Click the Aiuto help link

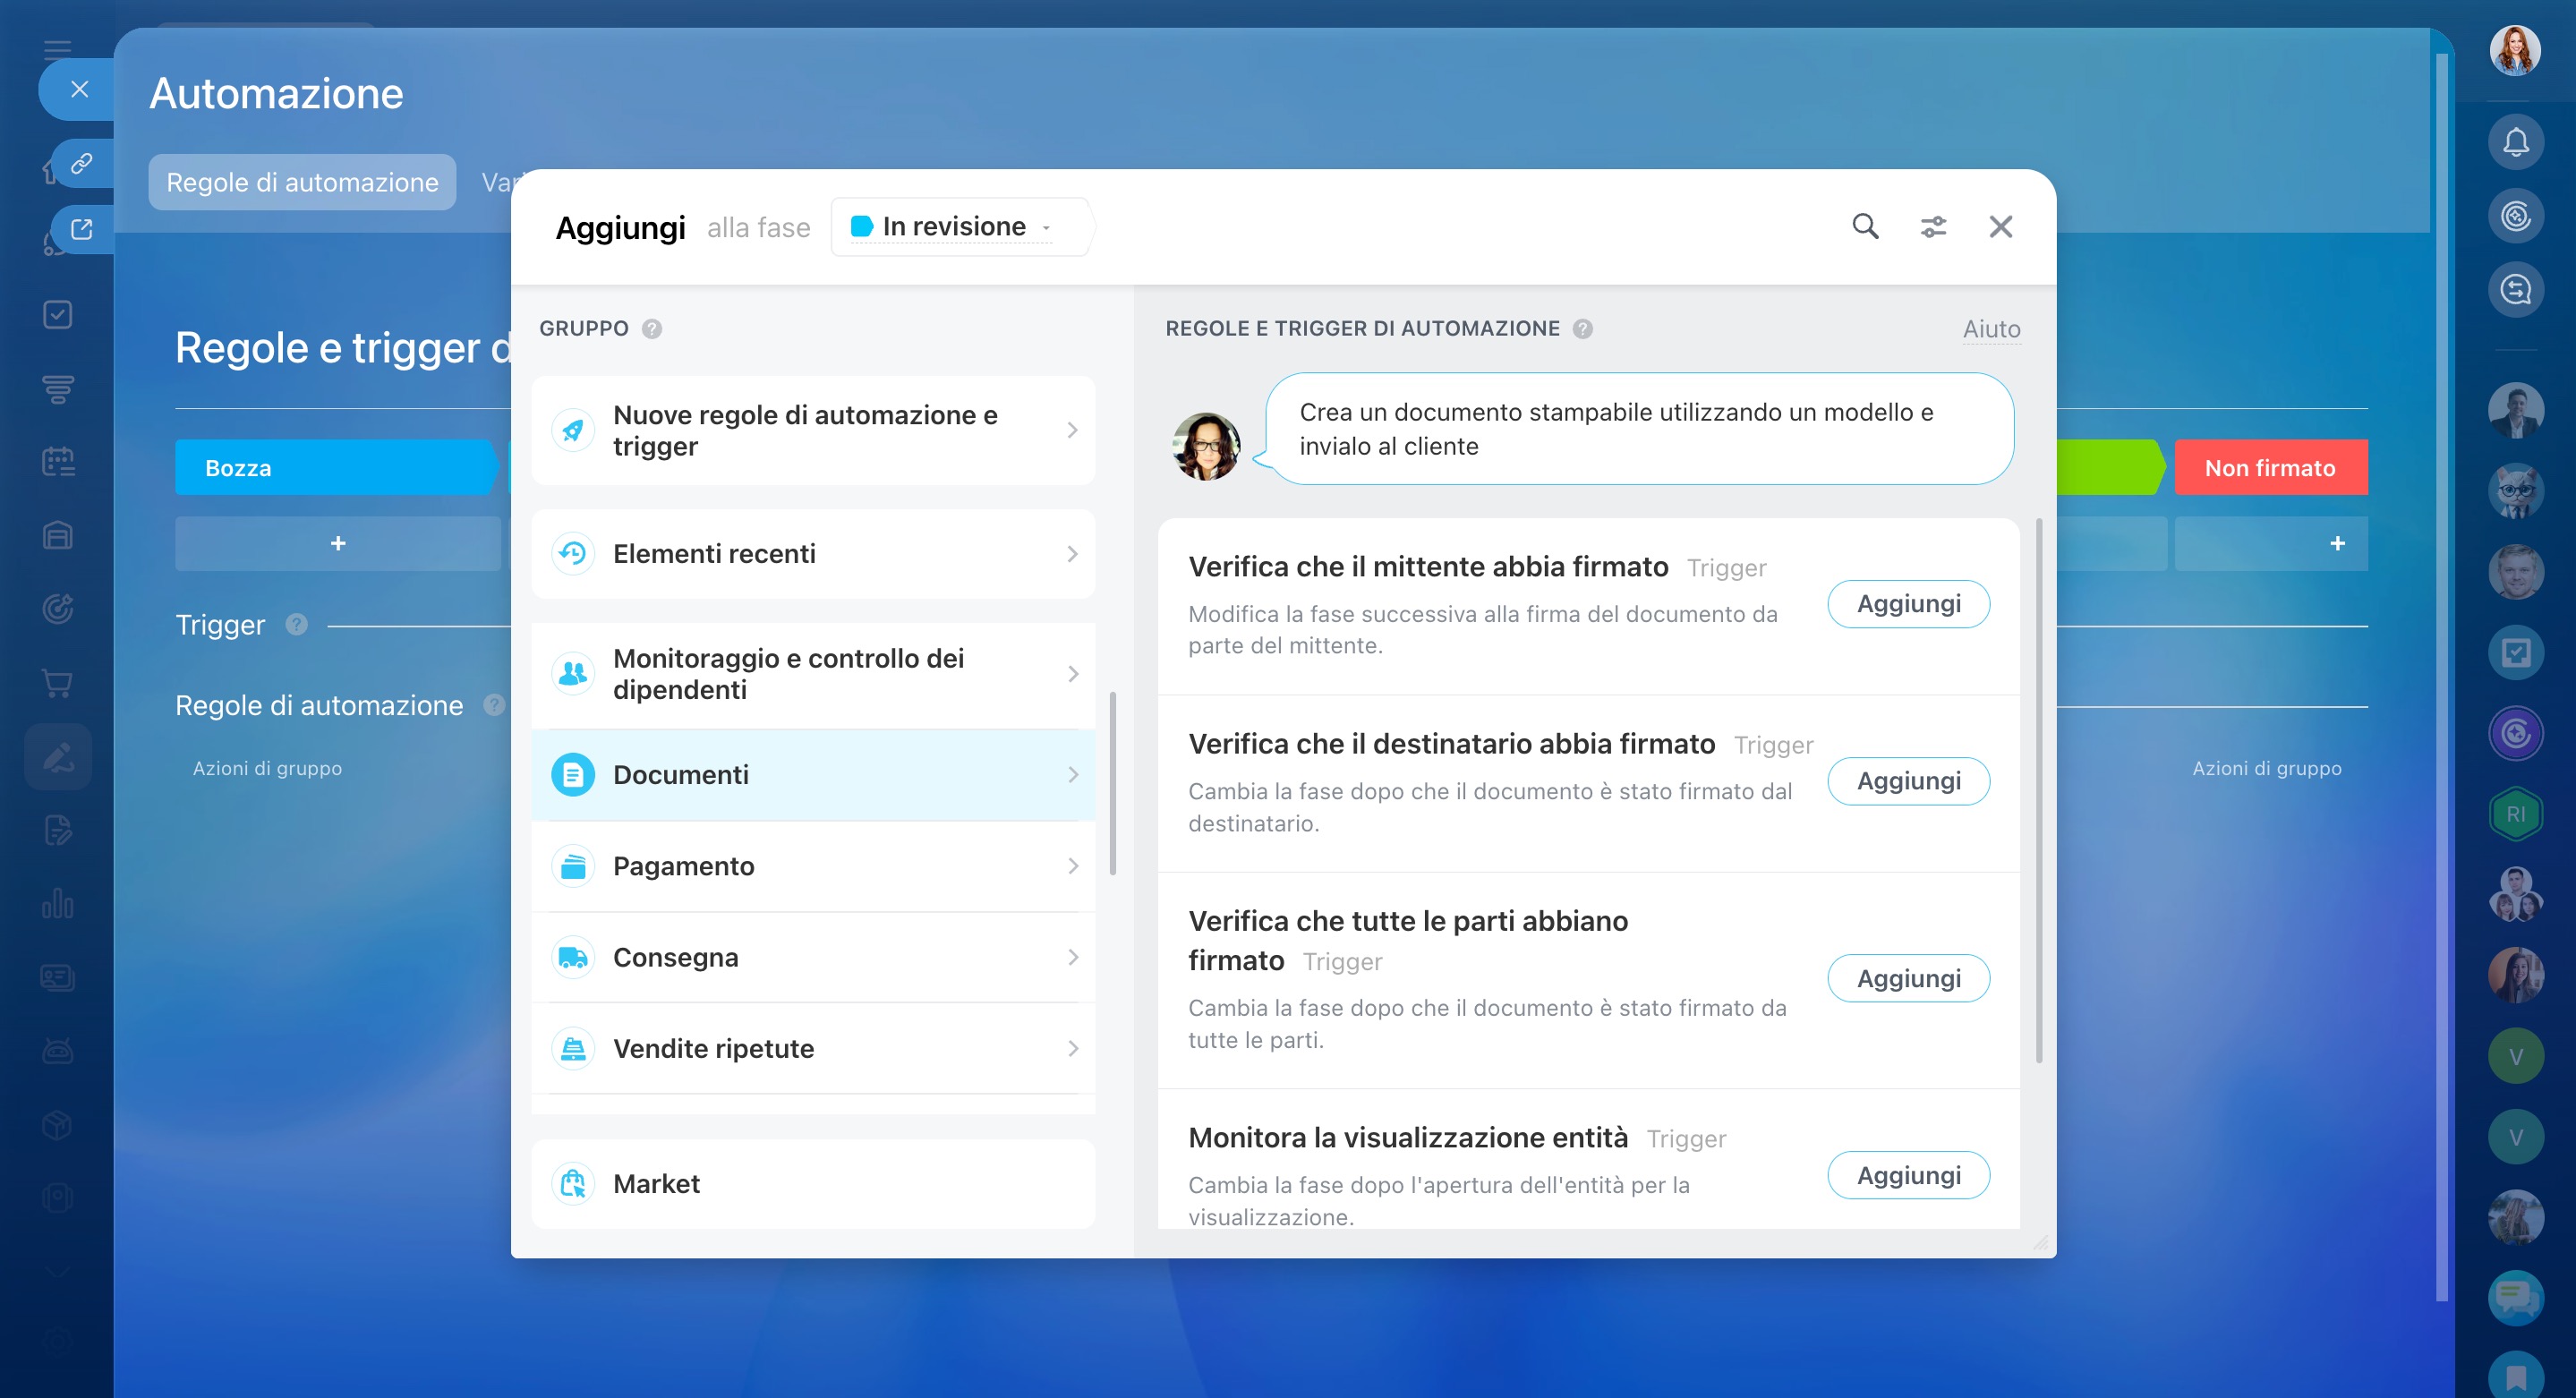[x=1991, y=329]
